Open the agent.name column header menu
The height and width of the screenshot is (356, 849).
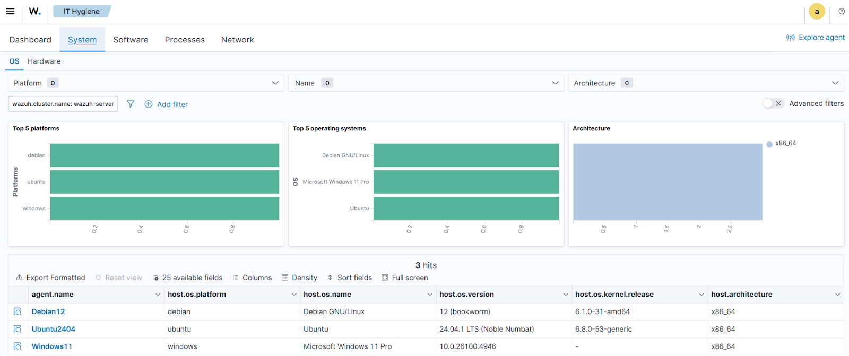click(x=158, y=295)
